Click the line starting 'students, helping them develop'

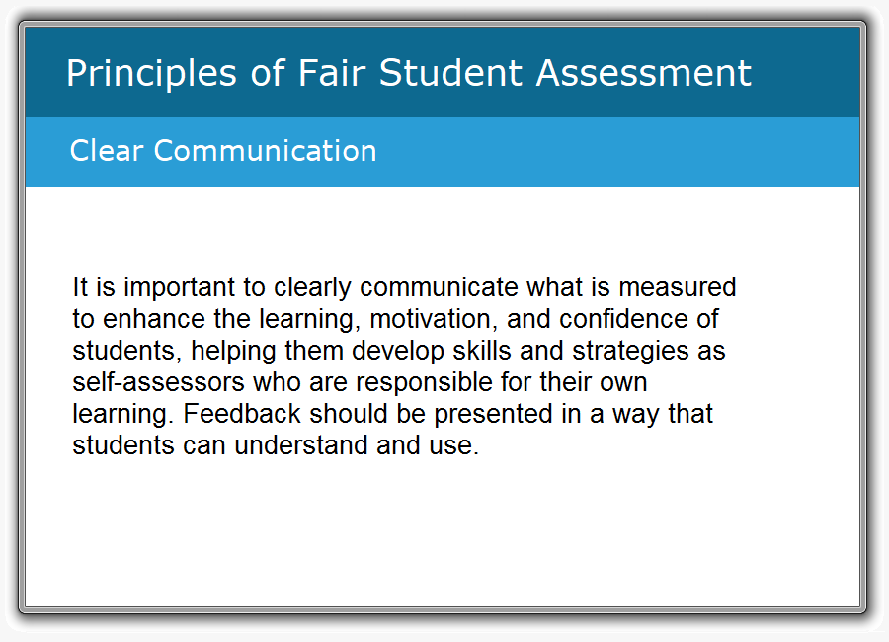point(399,351)
